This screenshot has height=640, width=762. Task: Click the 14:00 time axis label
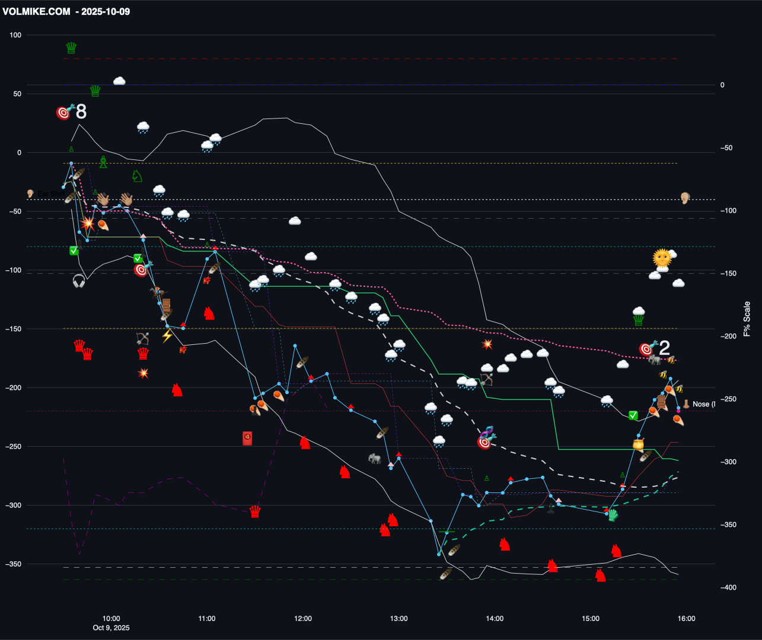click(495, 619)
